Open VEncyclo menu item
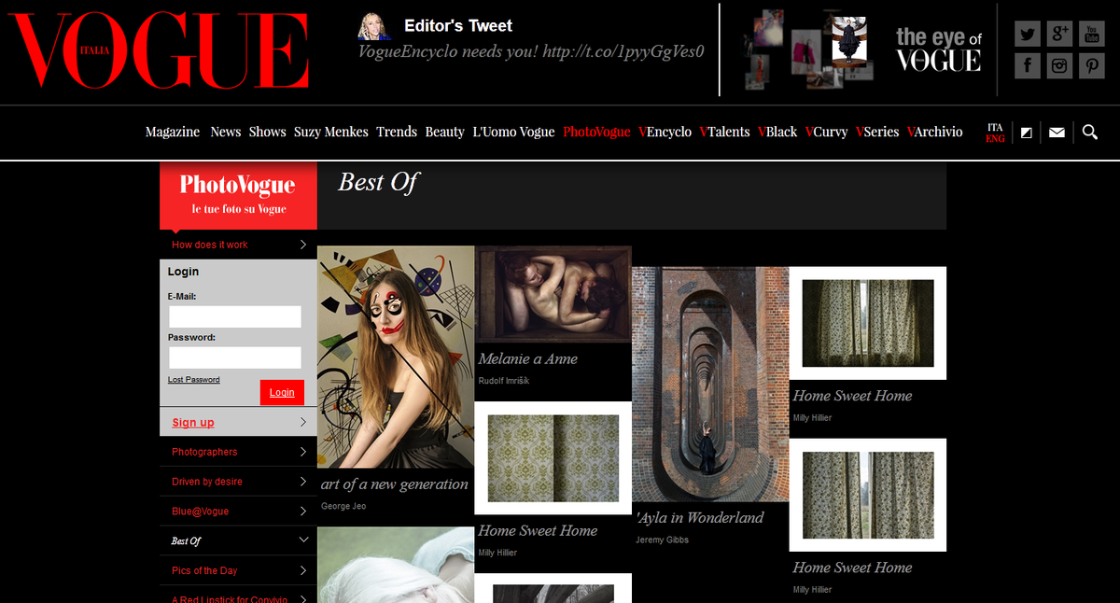 pos(665,133)
